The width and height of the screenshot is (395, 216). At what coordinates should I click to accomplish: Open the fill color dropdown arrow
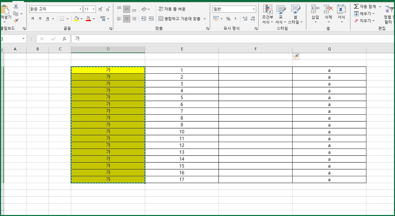(82, 19)
